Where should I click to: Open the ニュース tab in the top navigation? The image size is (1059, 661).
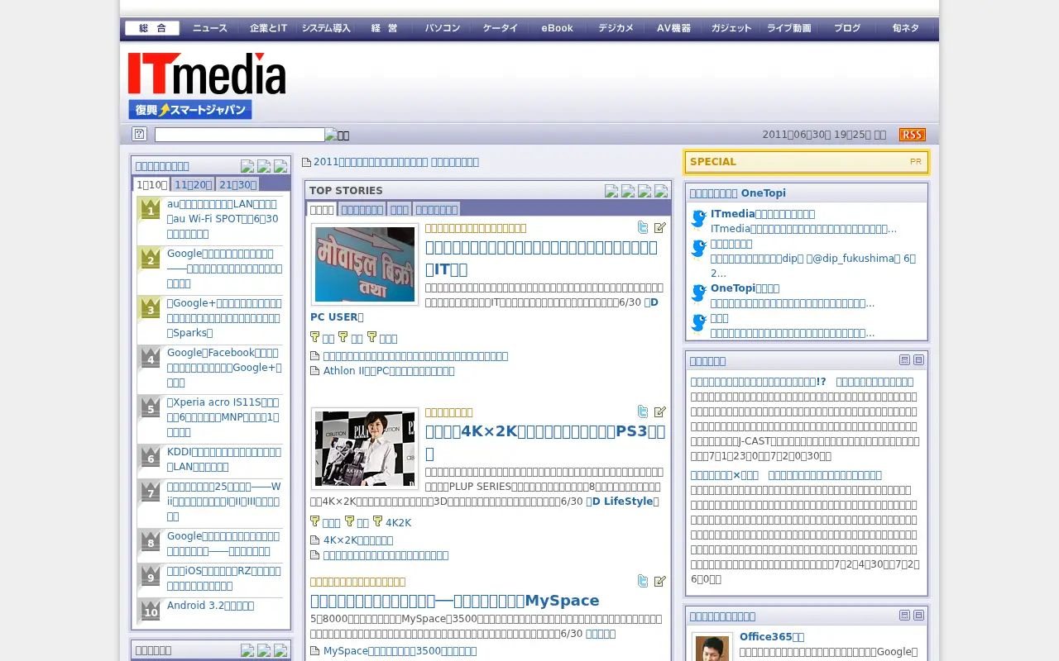coord(210,28)
